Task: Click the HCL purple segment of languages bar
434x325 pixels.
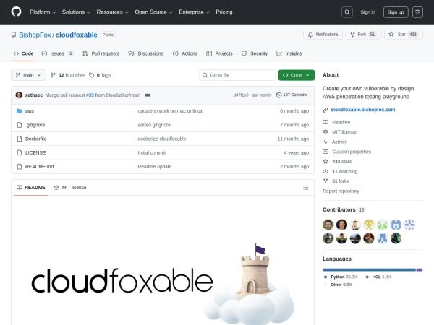Action: point(420,269)
